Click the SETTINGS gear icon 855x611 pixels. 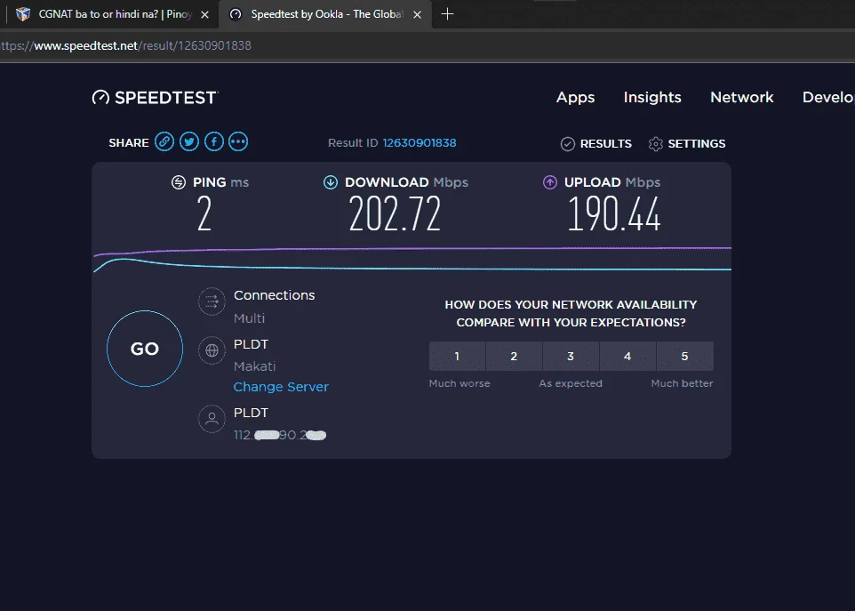pyautogui.click(x=655, y=143)
